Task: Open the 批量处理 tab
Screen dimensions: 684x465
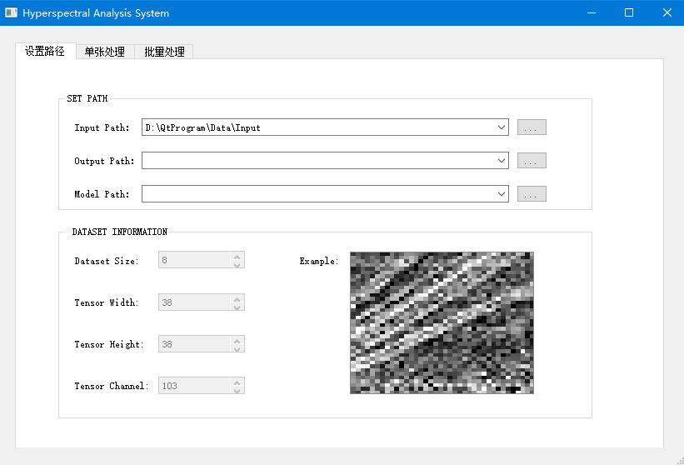Action: 164,52
